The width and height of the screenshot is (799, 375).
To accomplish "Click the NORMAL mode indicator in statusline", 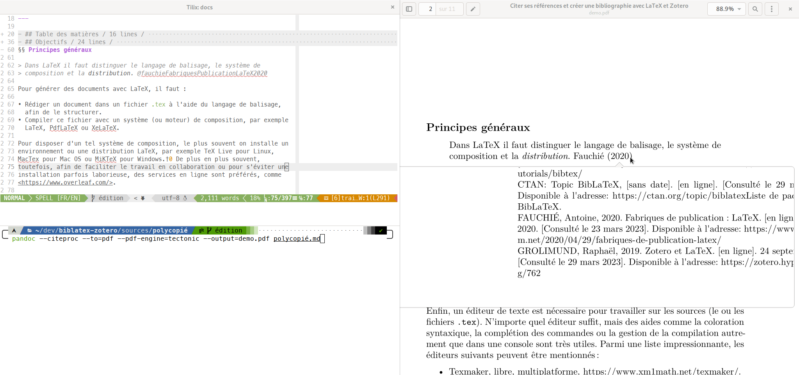I will (14, 198).
